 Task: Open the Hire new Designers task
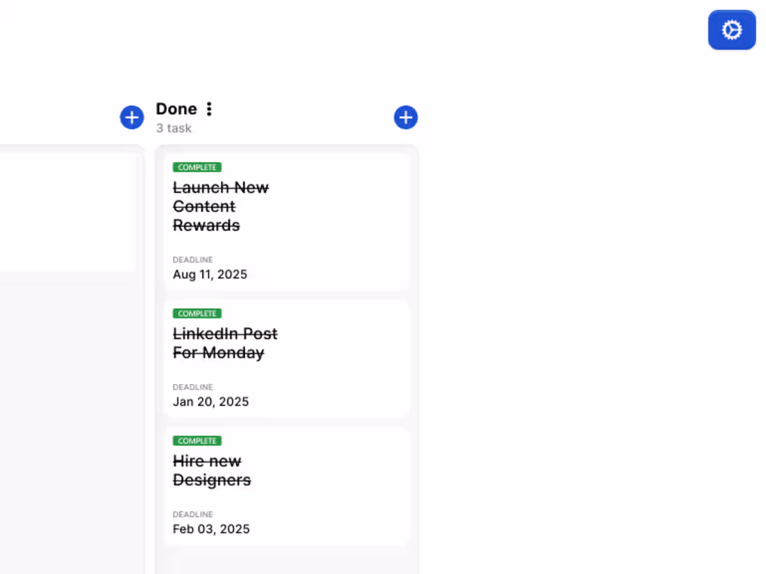pyautogui.click(x=212, y=470)
